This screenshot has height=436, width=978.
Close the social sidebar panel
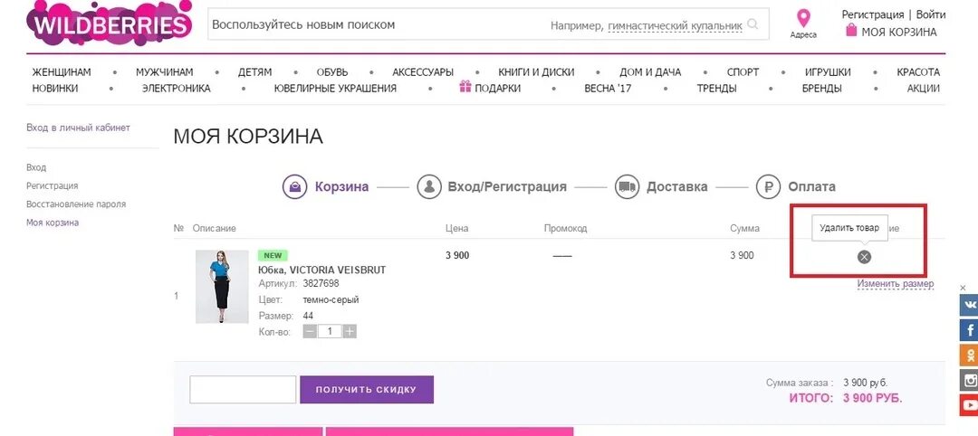[x=963, y=287]
